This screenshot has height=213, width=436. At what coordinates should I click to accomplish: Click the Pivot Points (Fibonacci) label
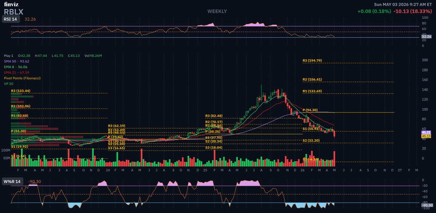click(x=22, y=78)
